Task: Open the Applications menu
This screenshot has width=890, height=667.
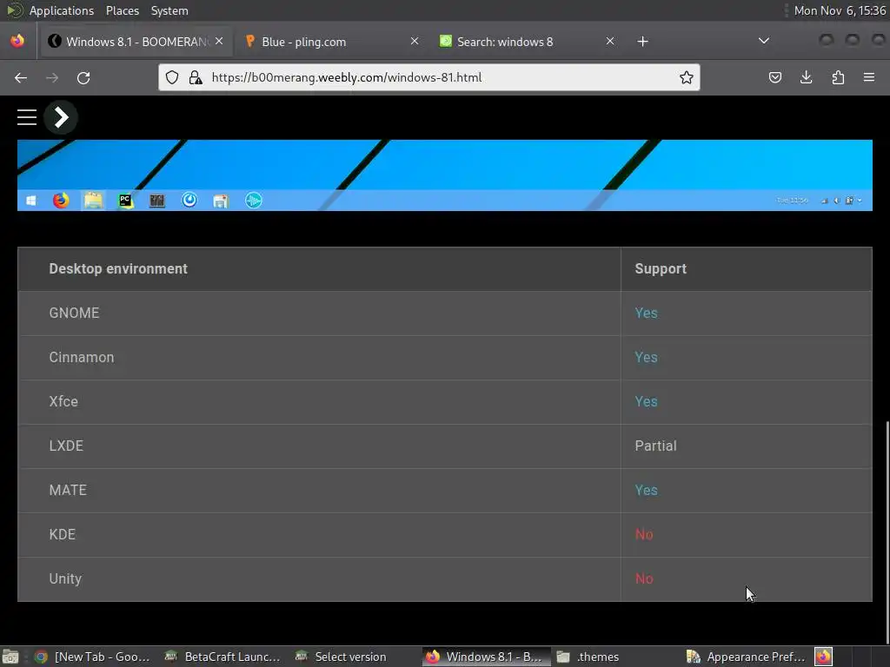Action: click(62, 10)
